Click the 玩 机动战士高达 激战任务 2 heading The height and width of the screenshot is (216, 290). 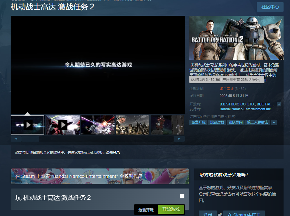53,198
